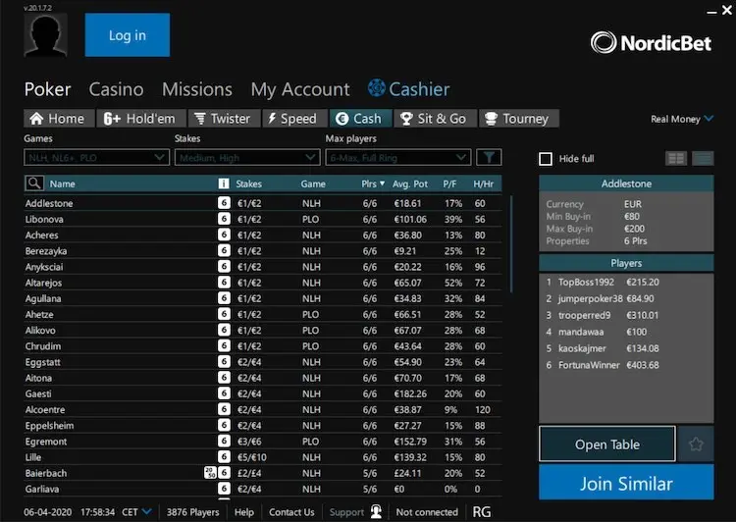Select the Acheres table row
The image size is (736, 522).
[262, 235]
